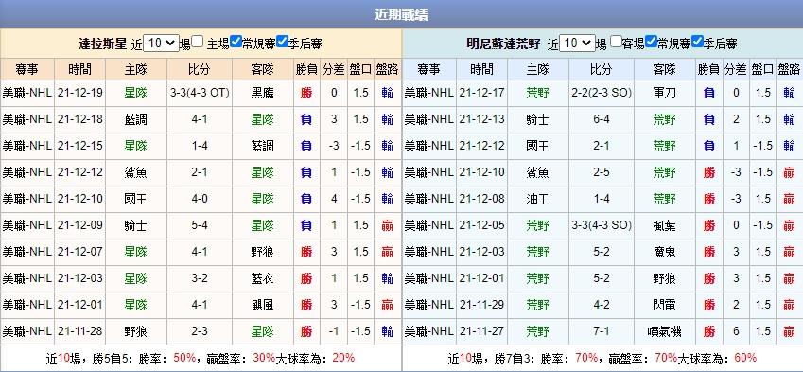803x372 pixels.
Task: Click Stars win rate 50% summary
Action: click(x=184, y=358)
